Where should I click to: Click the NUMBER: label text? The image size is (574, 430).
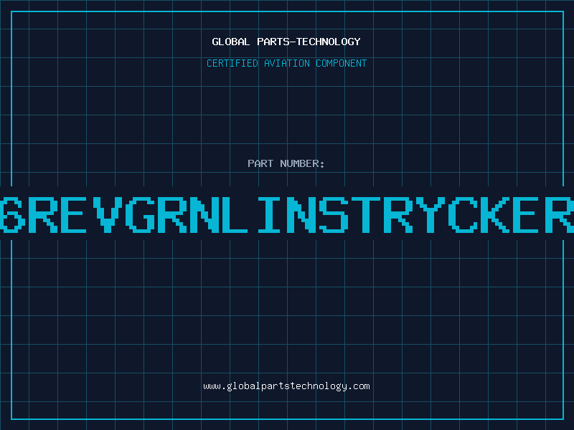click(x=302, y=163)
